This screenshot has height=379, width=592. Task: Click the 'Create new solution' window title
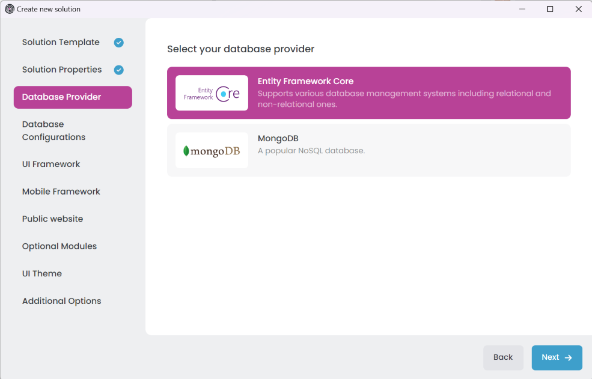pos(49,9)
